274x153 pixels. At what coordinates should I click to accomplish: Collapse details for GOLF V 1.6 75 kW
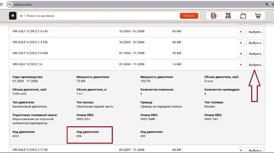point(241,65)
